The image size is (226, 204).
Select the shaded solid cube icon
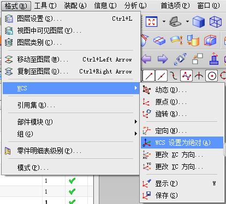coord(199,22)
